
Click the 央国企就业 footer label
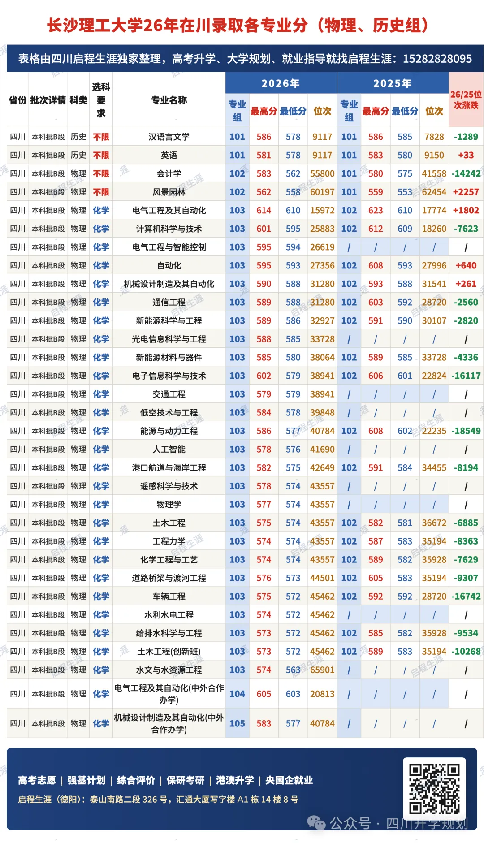pyautogui.click(x=289, y=780)
